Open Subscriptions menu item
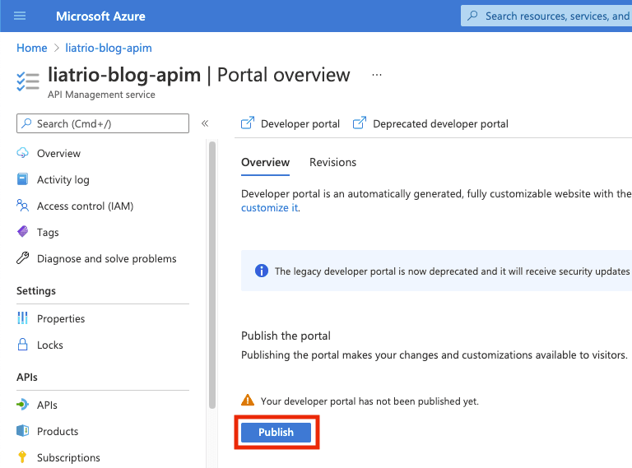The height and width of the screenshot is (468, 632). [x=68, y=457]
